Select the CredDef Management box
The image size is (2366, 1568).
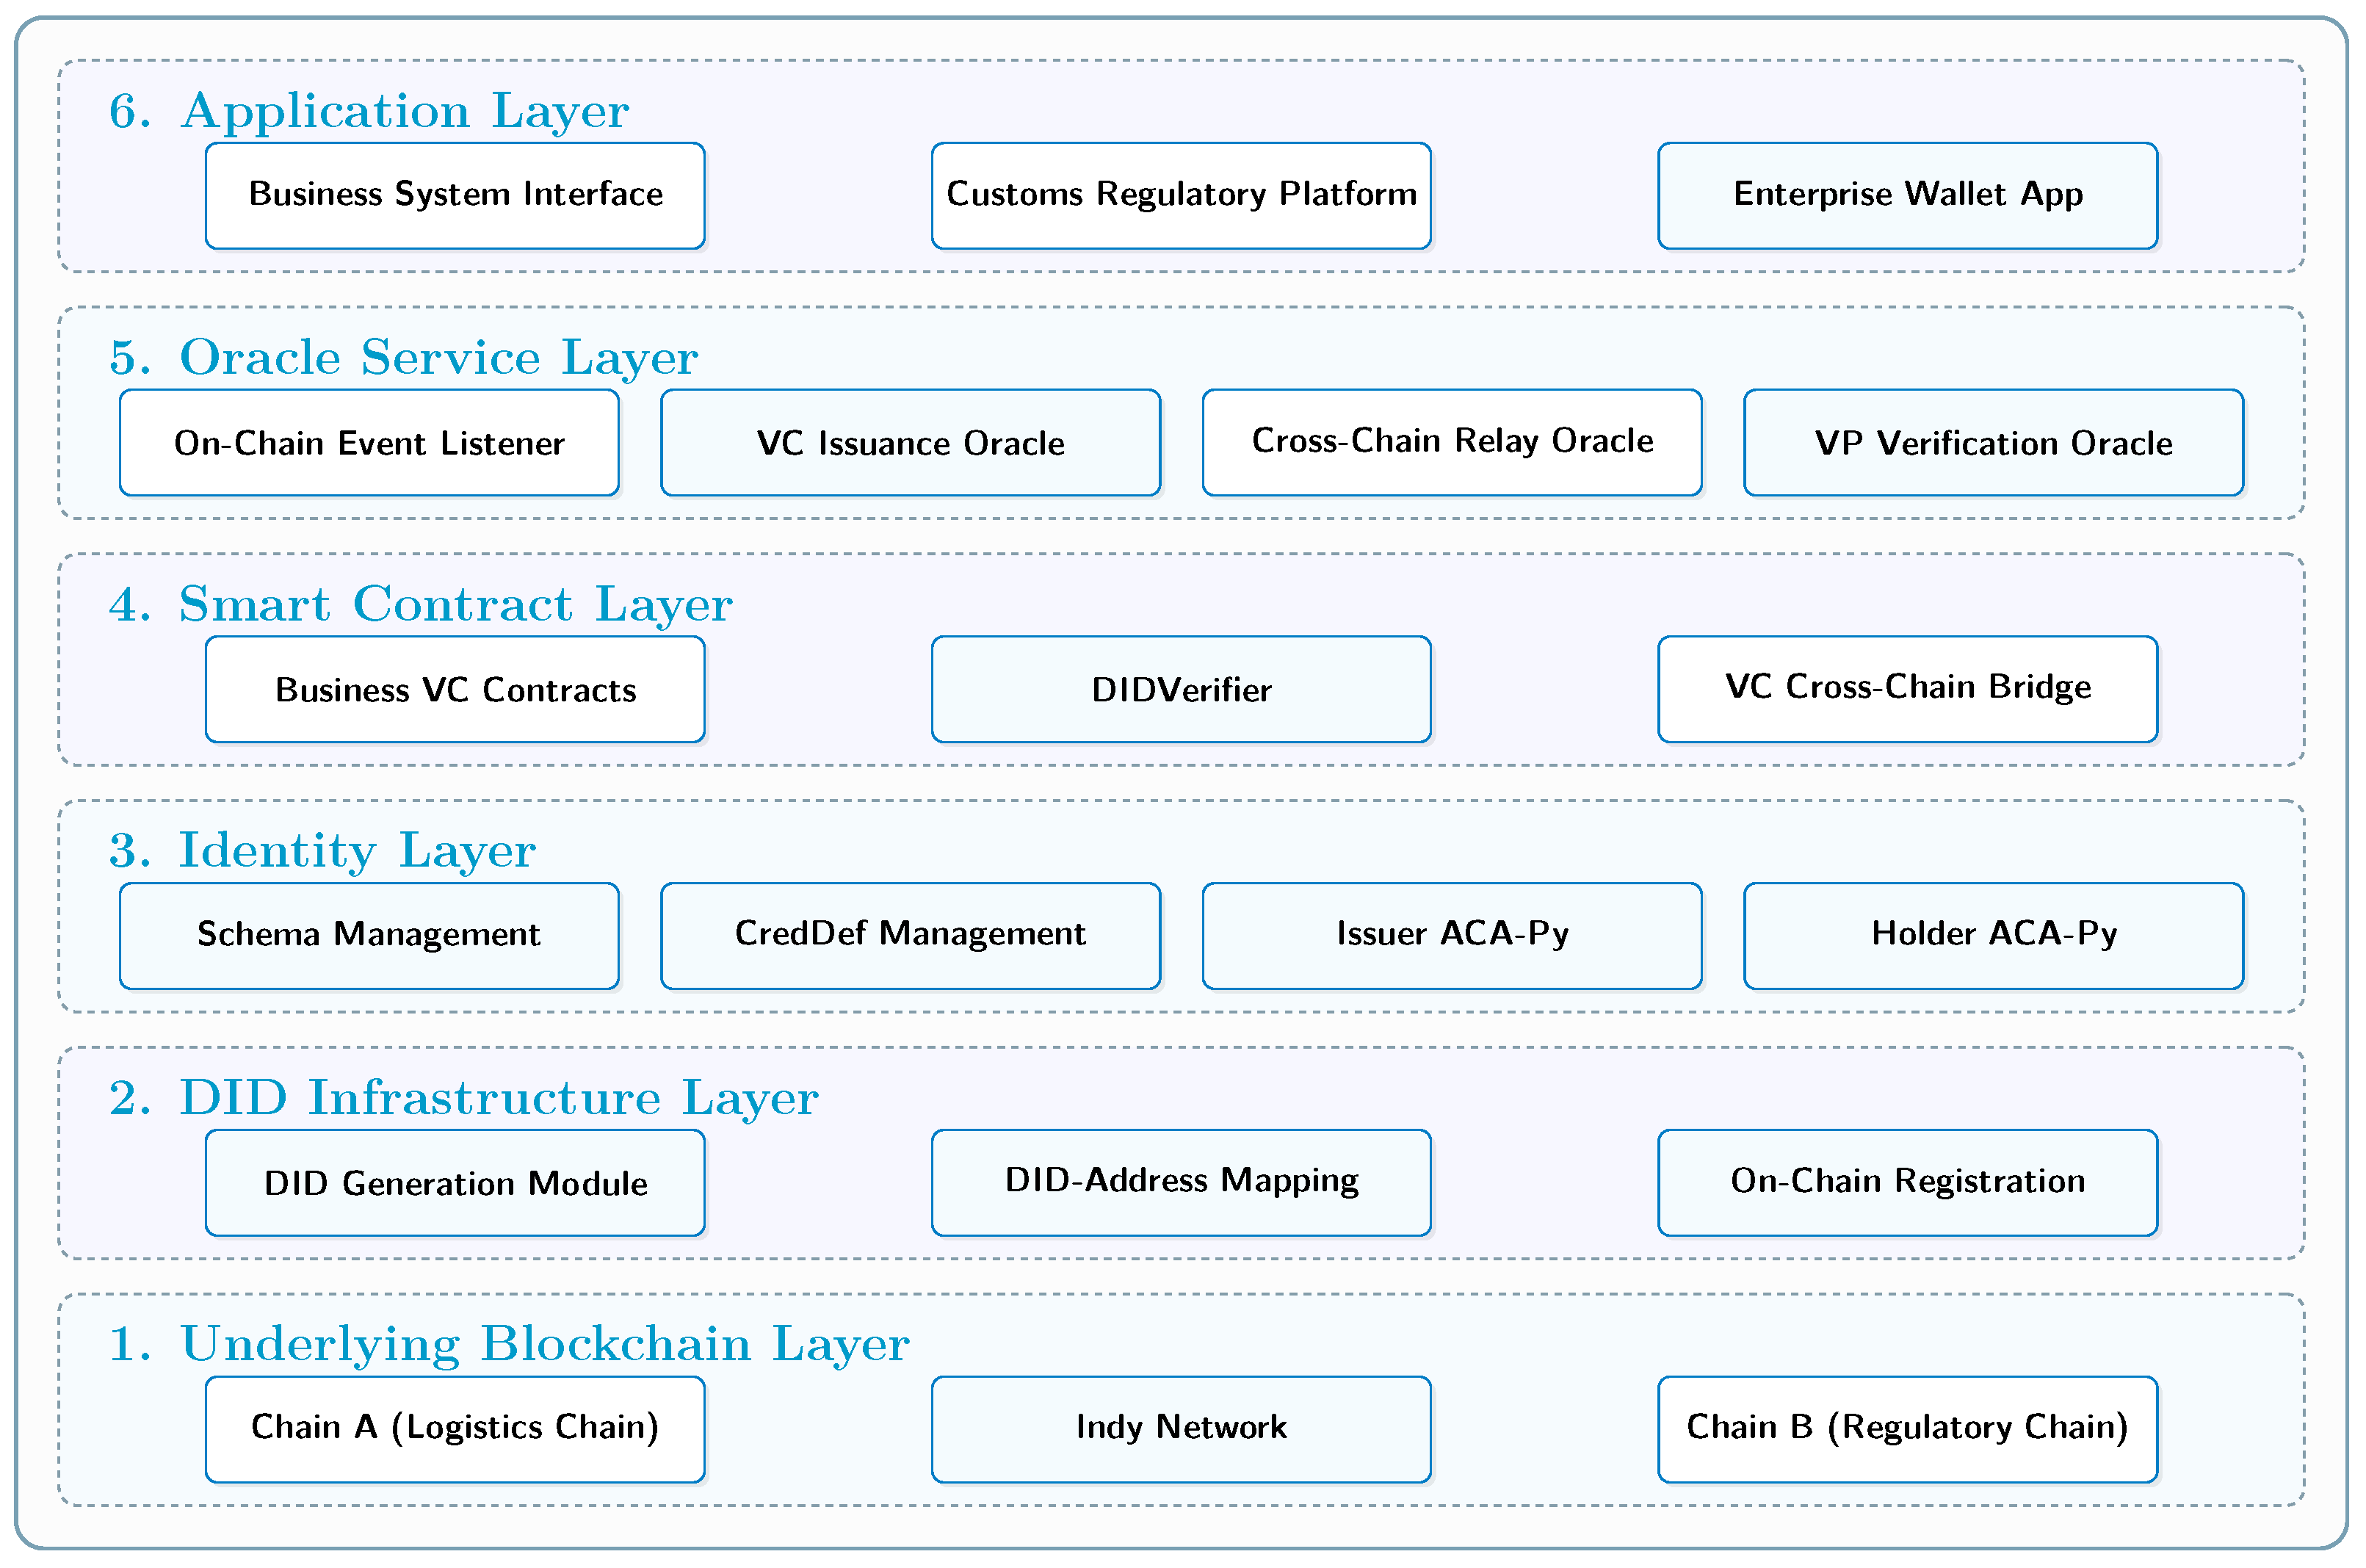(911, 937)
